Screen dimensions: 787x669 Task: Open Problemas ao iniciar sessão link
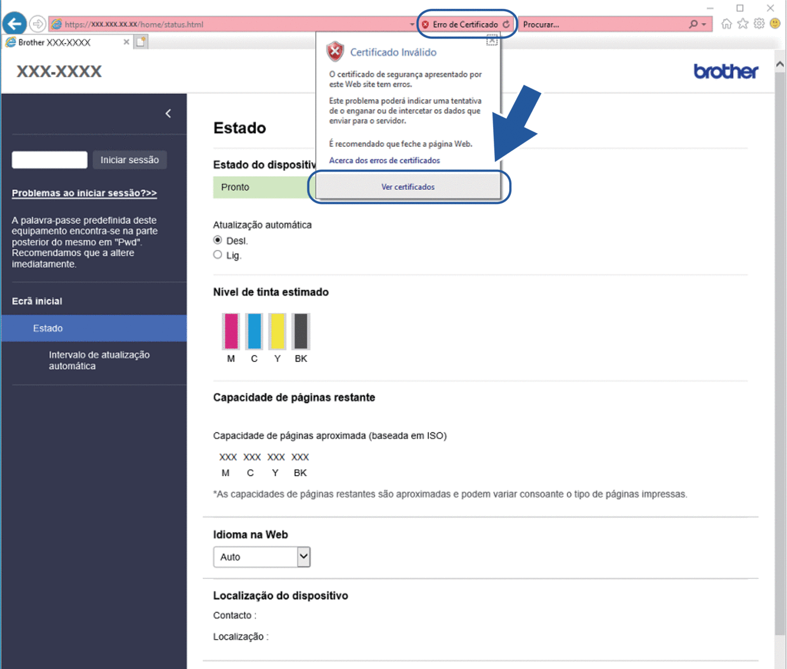click(85, 193)
